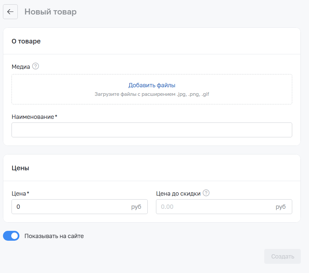Click the Наименование field label
The height and width of the screenshot is (273, 309).
click(33, 117)
